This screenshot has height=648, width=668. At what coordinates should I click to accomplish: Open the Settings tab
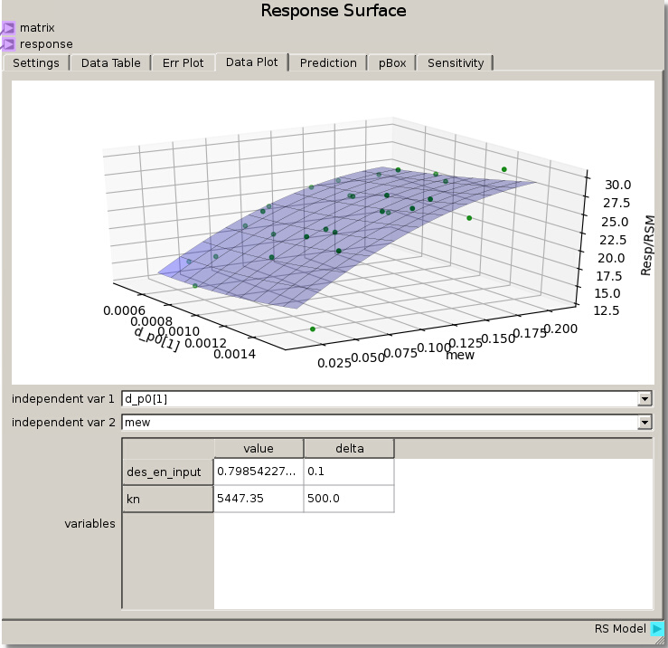tap(36, 63)
